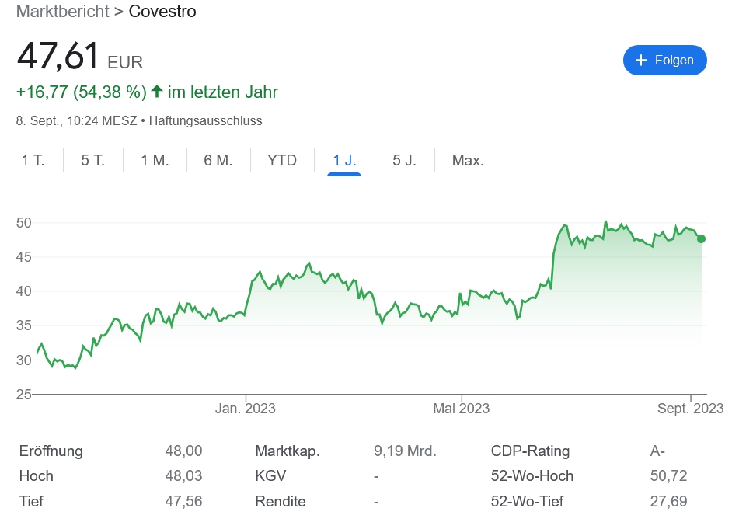The height and width of the screenshot is (522, 732).
Task: Switch to the 5 T. time range
Action: [92, 160]
